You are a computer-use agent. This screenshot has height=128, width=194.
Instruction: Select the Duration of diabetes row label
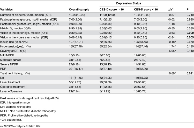[x=26, y=15]
